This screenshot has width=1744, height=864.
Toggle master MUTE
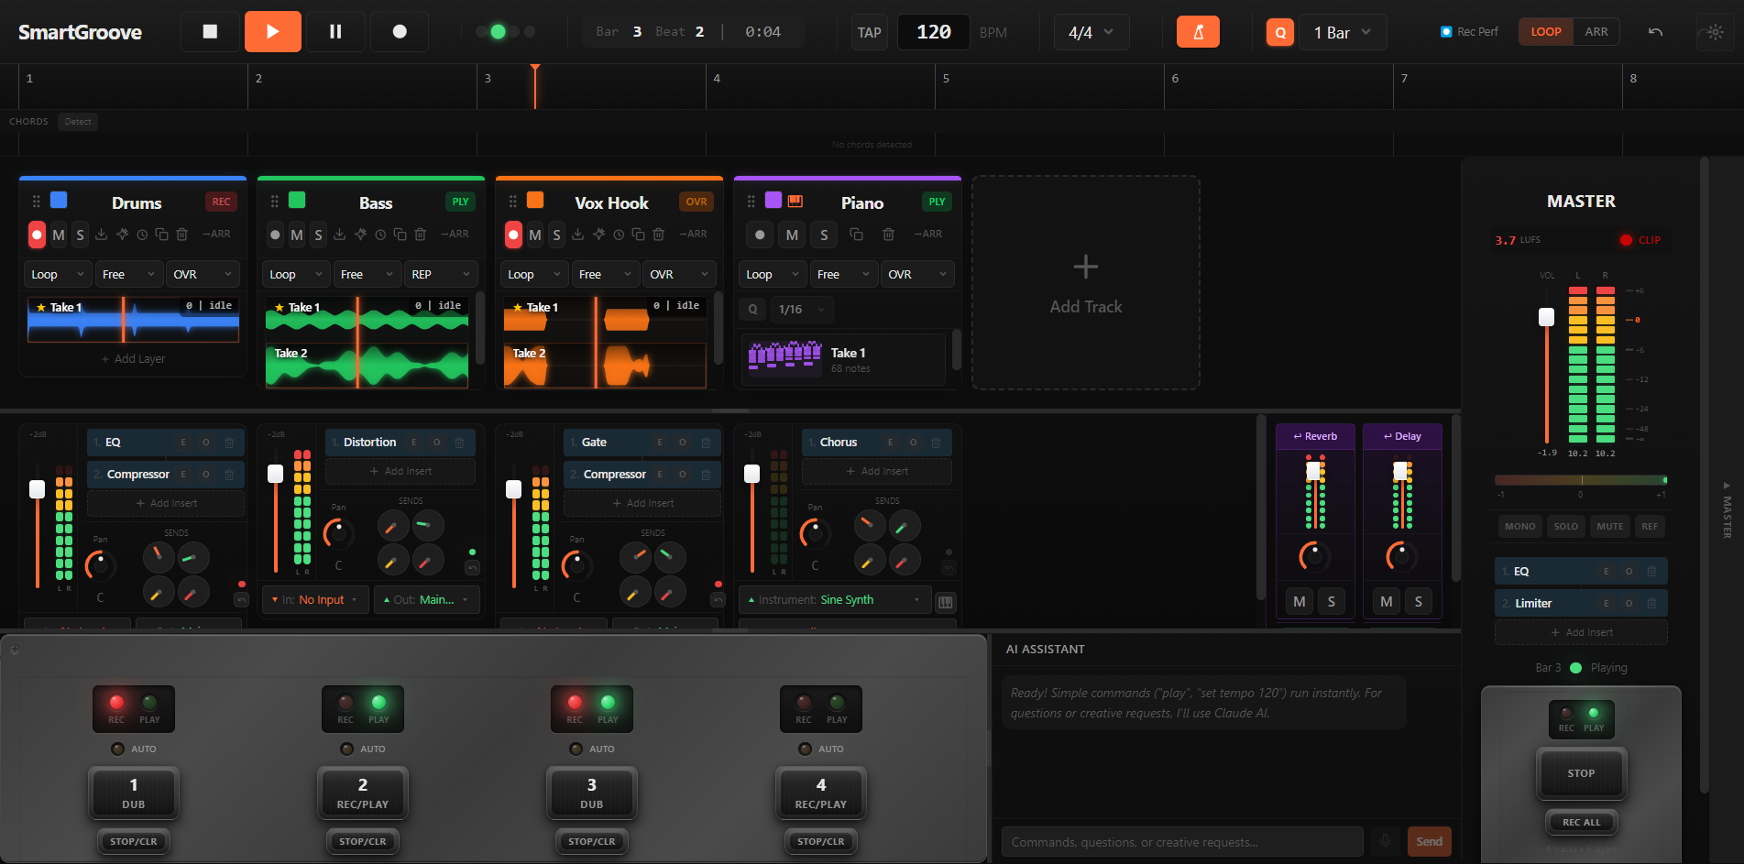coord(1609,527)
